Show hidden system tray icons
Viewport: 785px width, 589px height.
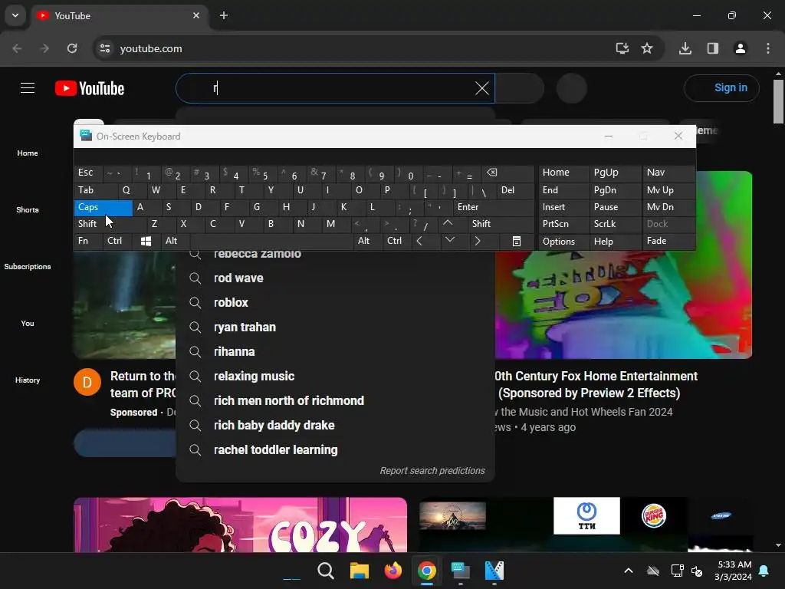[629, 571]
